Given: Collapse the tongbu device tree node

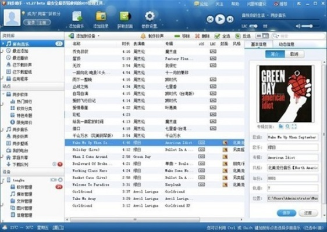Looking at the screenshot, I should 3,180.
